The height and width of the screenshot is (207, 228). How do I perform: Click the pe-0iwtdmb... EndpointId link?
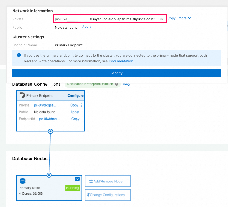(49, 119)
